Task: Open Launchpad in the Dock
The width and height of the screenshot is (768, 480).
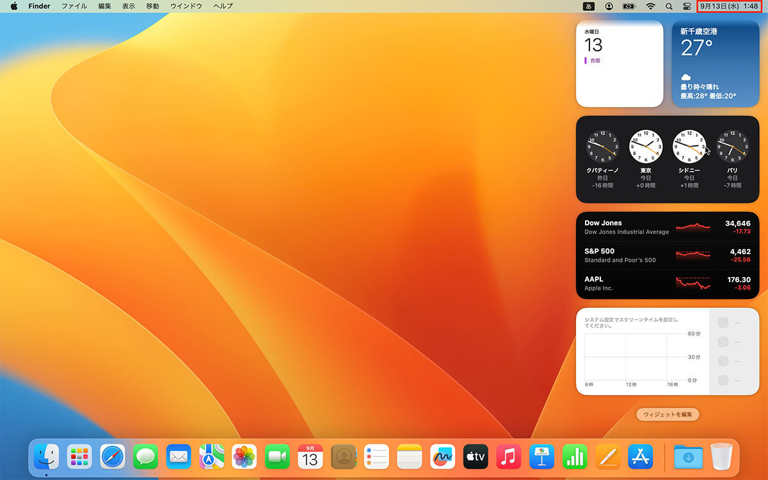Action: (x=80, y=457)
